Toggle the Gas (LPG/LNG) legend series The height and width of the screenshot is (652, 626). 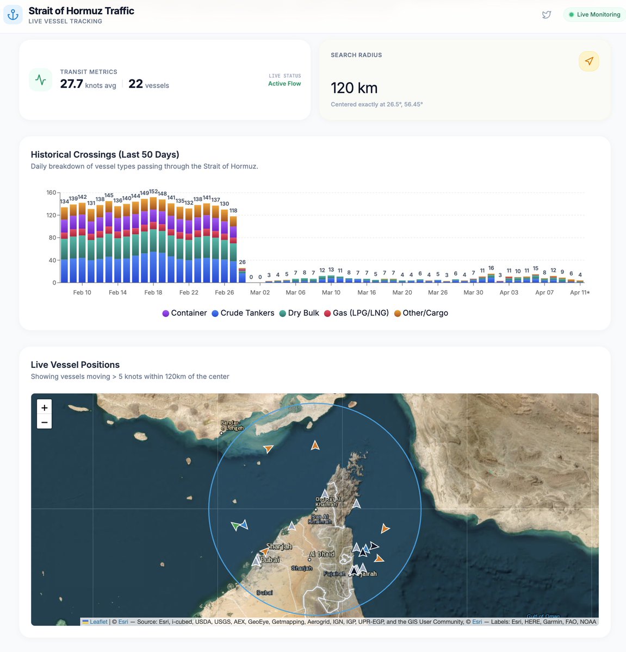point(356,313)
